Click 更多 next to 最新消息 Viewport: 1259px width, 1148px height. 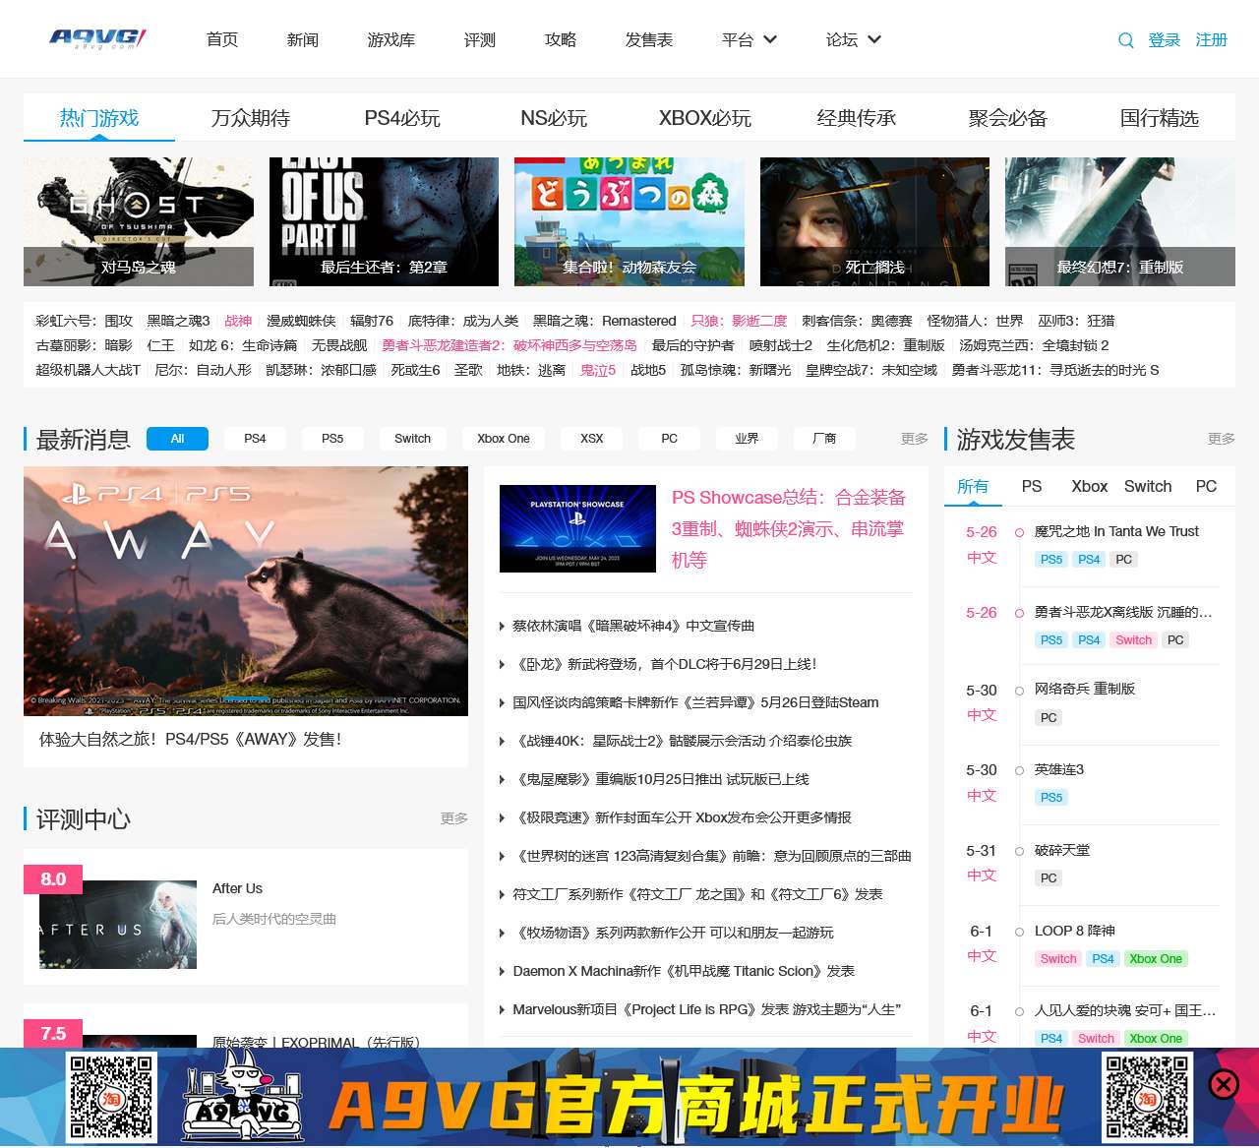coord(915,439)
